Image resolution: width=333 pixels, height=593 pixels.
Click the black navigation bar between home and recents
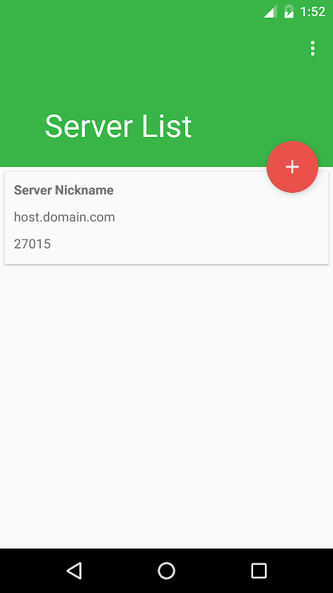213,570
